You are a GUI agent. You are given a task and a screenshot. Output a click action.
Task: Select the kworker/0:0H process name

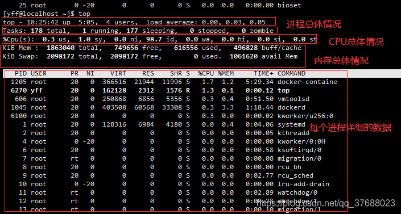click(301, 141)
